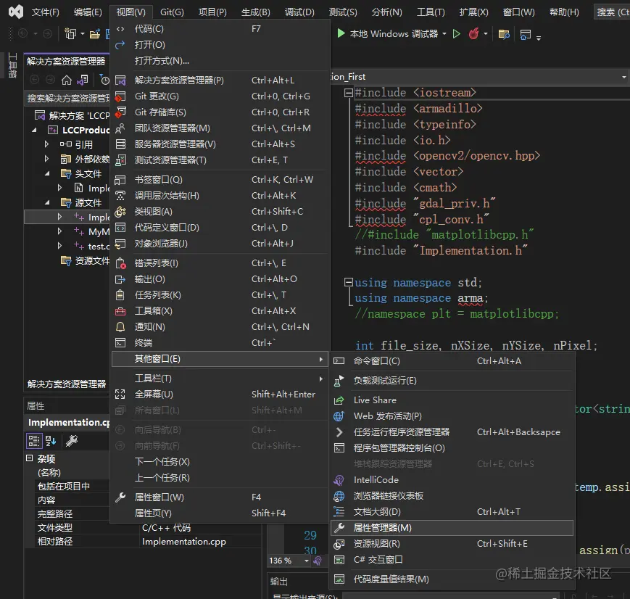This screenshot has width=630, height=599.
Task: Click the 工具箱 vertical side tab
Action: (12, 65)
